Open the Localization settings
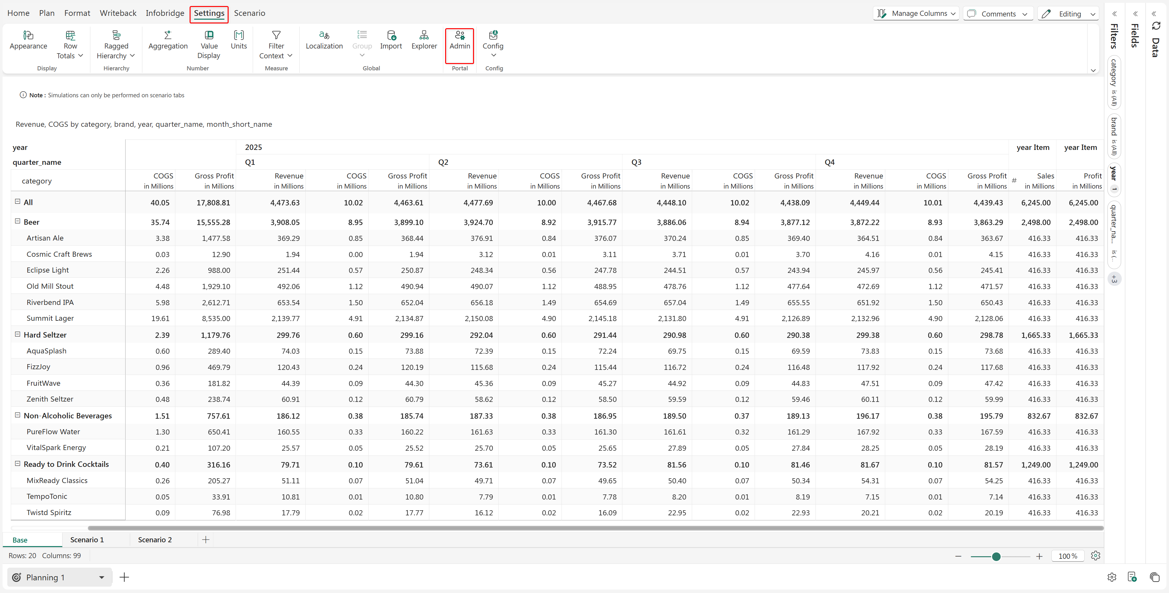The width and height of the screenshot is (1169, 593). [324, 35]
